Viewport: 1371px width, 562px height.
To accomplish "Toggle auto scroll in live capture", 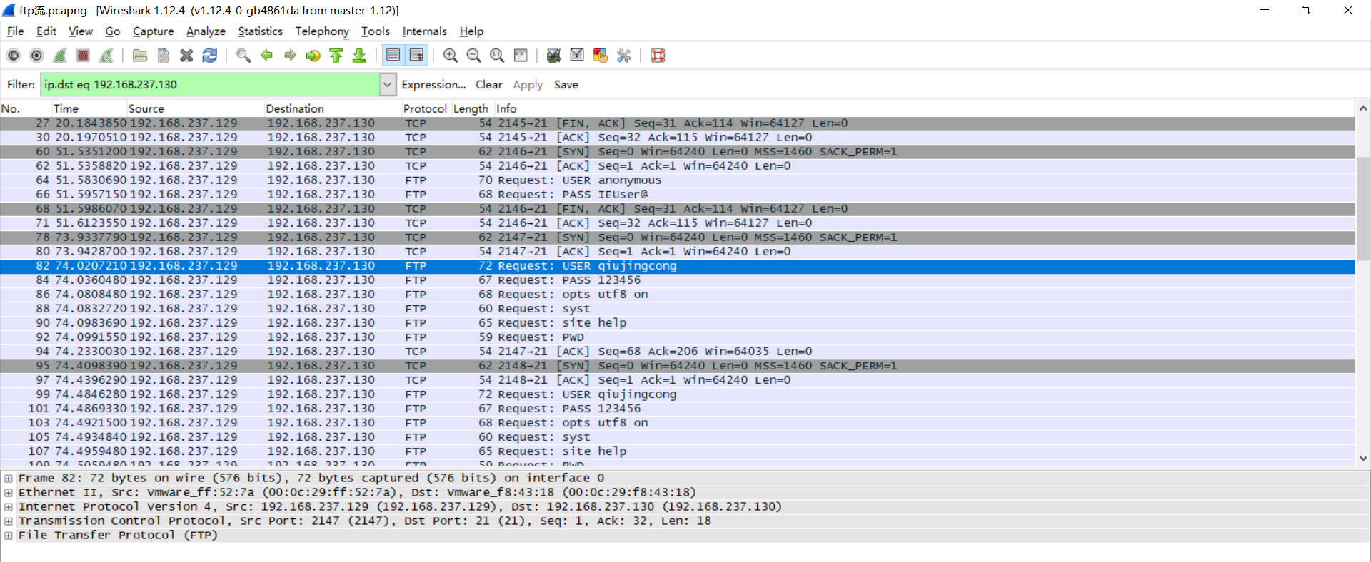I will 416,56.
